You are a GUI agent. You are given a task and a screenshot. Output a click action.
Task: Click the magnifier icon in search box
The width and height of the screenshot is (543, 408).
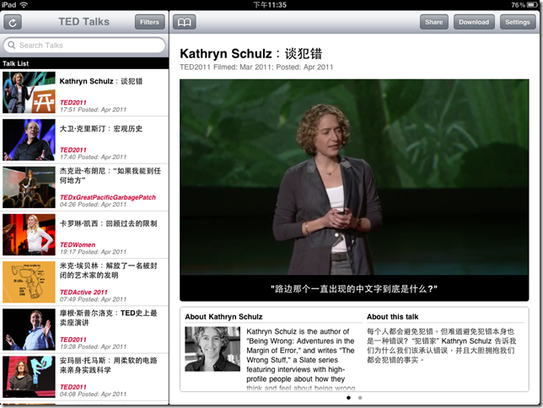12,45
